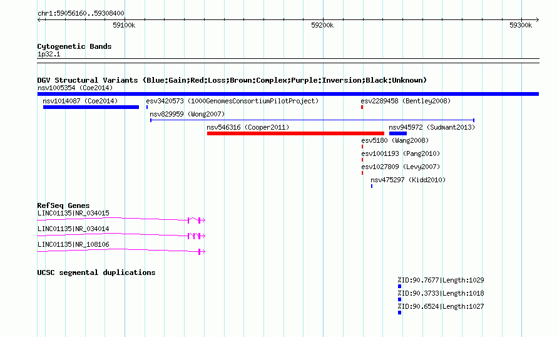Open the nsv1014087 (Coe2014) label
This screenshot has width=557, height=337.
(x=80, y=101)
